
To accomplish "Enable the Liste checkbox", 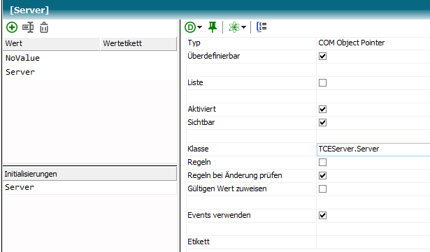I will pos(322,83).
